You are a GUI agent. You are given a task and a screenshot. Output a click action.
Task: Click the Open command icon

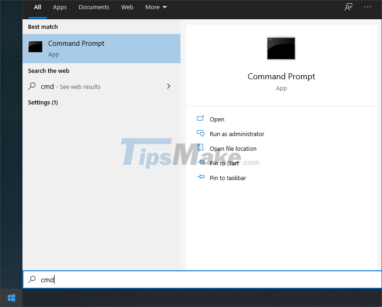click(201, 119)
